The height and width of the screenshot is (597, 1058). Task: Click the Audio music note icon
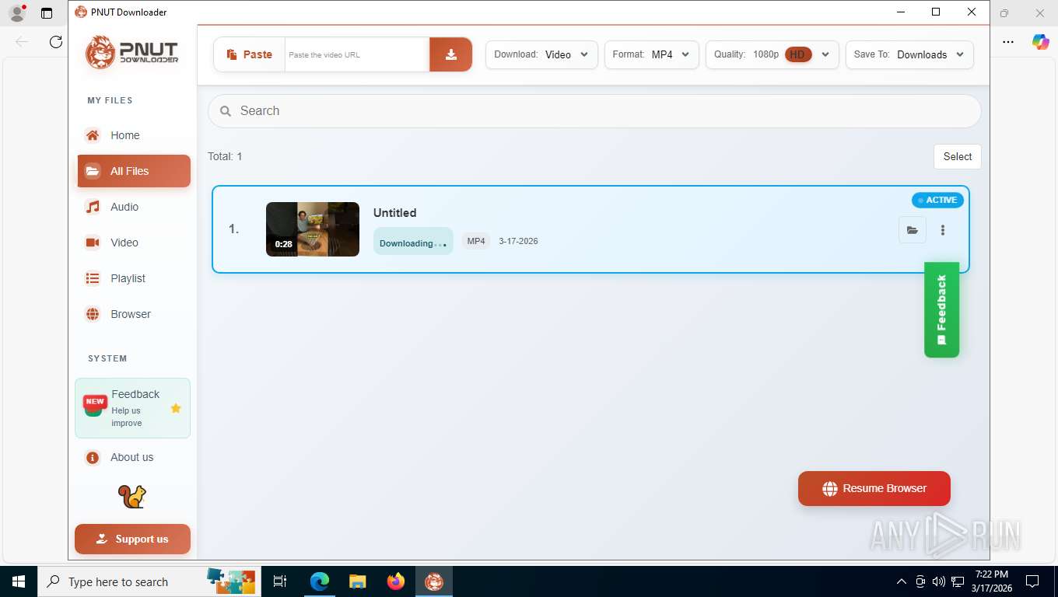coord(93,207)
